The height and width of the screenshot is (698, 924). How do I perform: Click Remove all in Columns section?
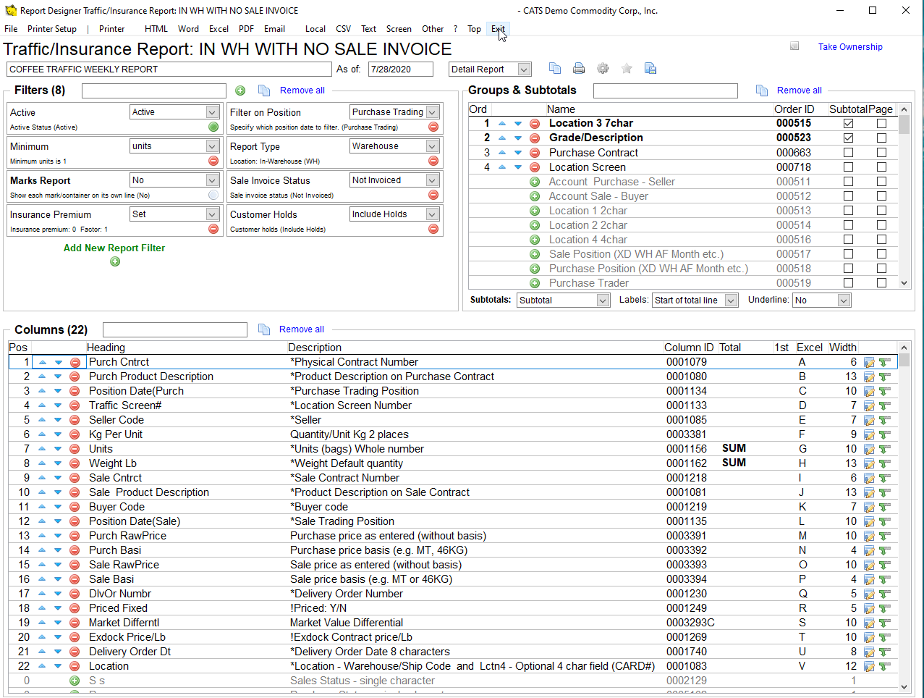click(302, 329)
